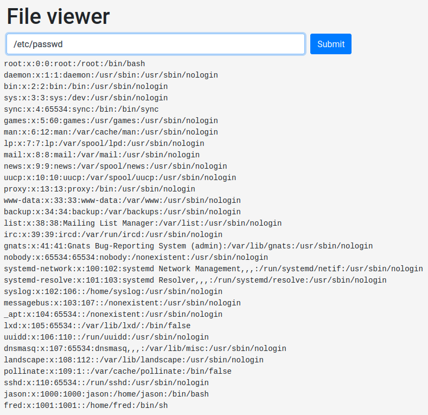Select the Gnats Bug-Reporting System line
The image size is (428, 415).
click(188, 246)
